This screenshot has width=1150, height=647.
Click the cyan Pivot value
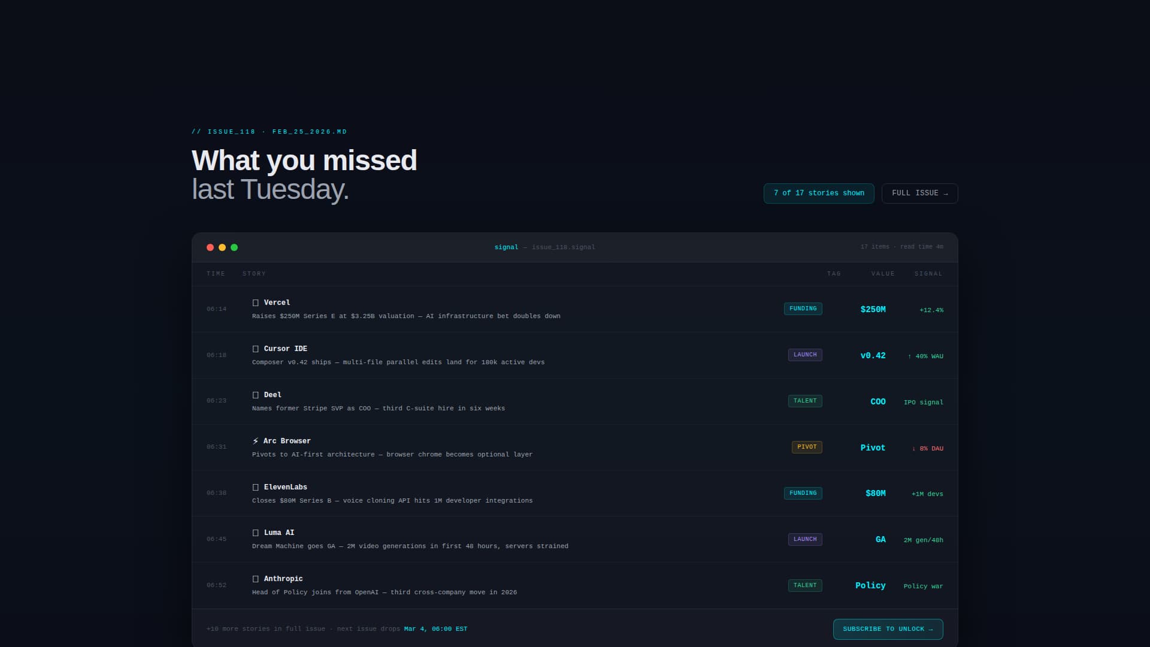(873, 448)
